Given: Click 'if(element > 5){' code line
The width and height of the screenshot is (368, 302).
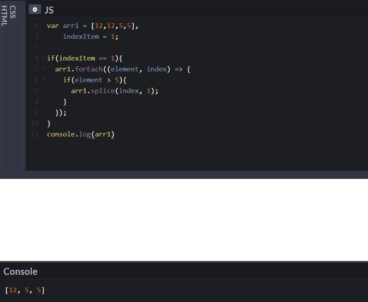Looking at the screenshot, I should 95,80.
